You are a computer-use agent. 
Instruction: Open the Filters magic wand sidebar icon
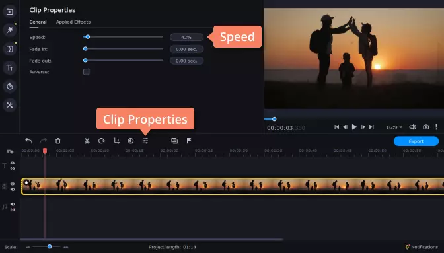pyautogui.click(x=10, y=30)
